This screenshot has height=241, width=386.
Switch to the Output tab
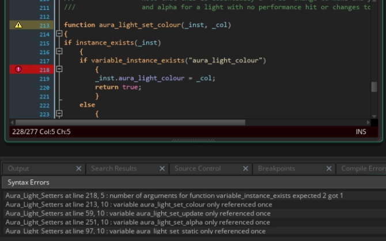point(18,169)
